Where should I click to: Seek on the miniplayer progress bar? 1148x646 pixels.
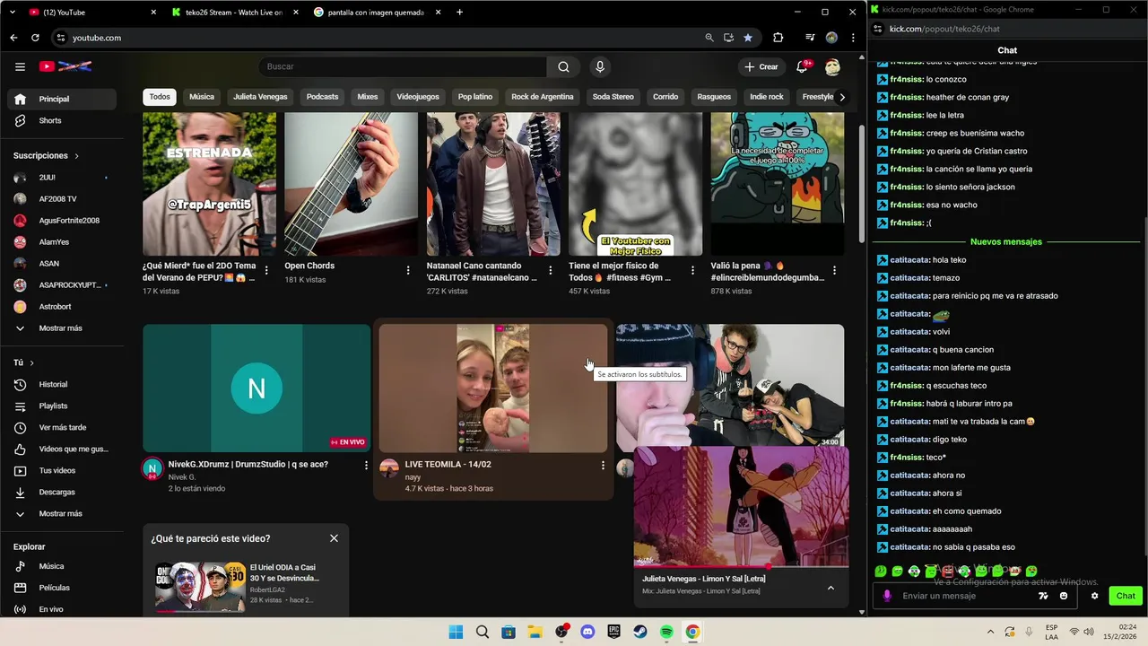pos(741,567)
